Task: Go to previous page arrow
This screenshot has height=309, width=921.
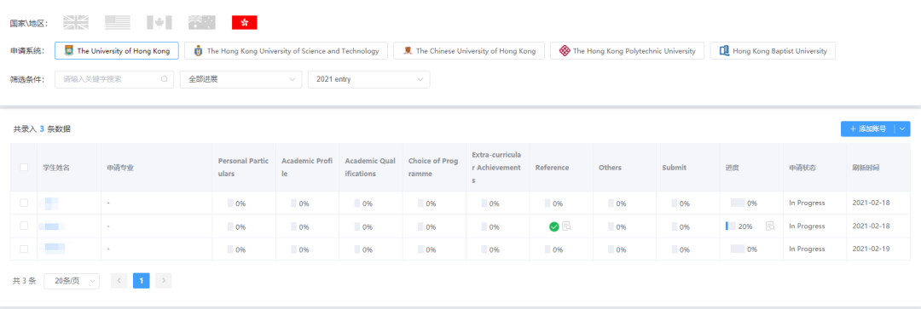Action: 119,281
